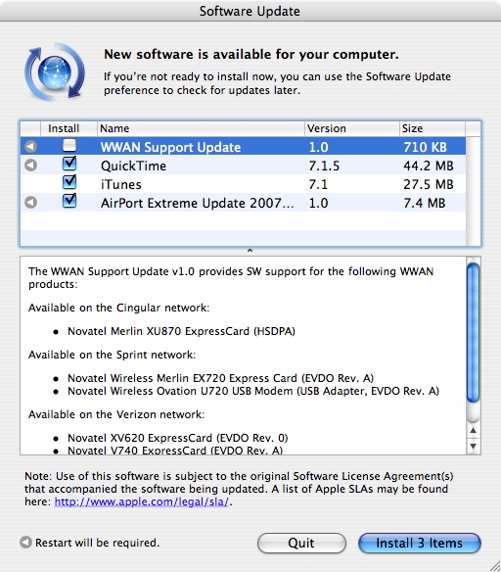
Task: Click 'Novatel Wireless Ovation U720 USB Modem' line
Action: point(253,391)
